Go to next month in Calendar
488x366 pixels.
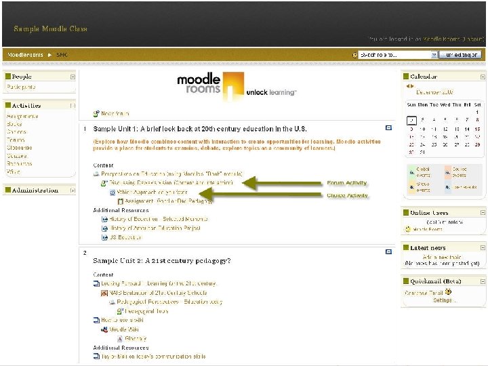(412, 86)
